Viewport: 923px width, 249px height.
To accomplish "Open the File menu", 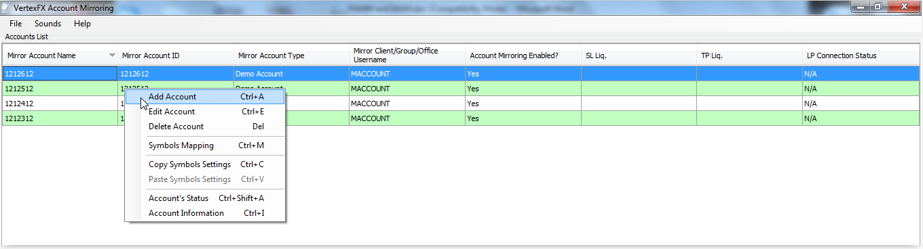I will coord(16,24).
